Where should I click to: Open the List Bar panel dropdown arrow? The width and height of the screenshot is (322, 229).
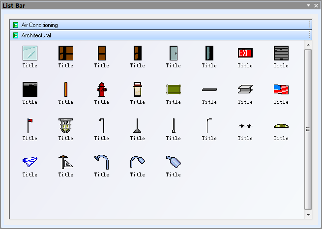click(x=308, y=5)
